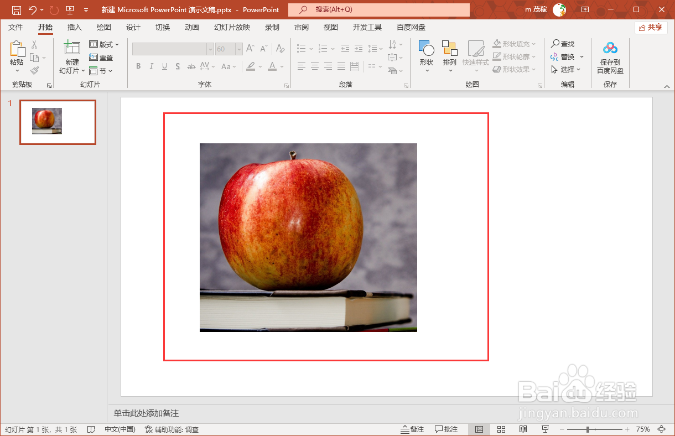This screenshot has width=675, height=436.
Task: Reset the slide layout with 重置
Action: 101,58
